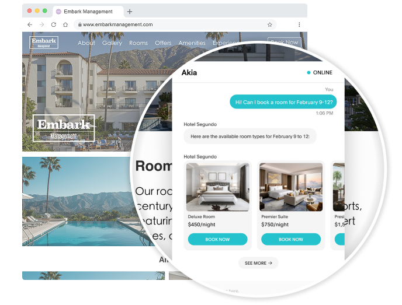Book the Premier Suite with Book Now
Viewport: 402px width, 305px height.
(291, 239)
